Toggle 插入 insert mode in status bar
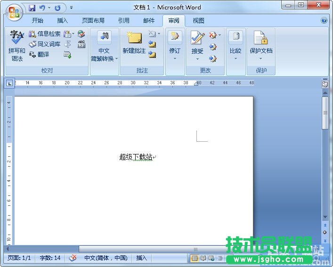This screenshot has height=267, width=333. 142,258
